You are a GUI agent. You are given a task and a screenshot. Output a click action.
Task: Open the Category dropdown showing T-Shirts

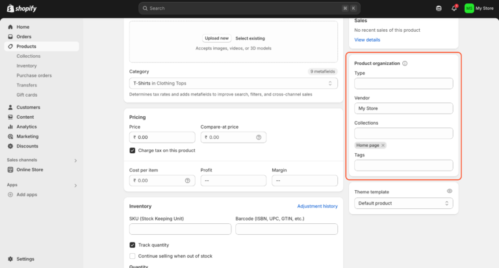233,84
